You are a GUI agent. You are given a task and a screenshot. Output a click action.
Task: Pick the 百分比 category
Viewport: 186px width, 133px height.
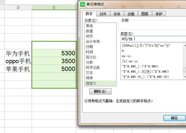pyautogui.click(x=100, y=57)
